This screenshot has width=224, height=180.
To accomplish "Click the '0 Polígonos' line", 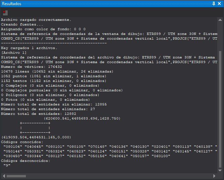I will tap(50, 95).
